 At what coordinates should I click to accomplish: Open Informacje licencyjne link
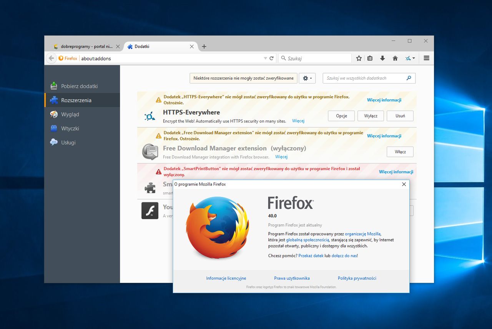(x=226, y=278)
